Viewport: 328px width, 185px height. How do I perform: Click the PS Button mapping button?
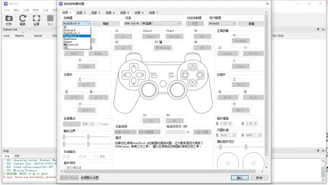163,48
